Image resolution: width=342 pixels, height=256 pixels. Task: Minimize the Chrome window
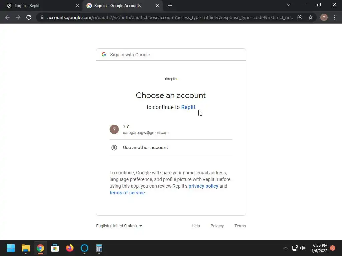coord(304,5)
